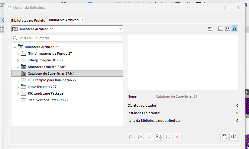The height and width of the screenshot is (149, 249).
Task: Select [HImg] Imagem HDR 27 row
Action: click(67, 60)
